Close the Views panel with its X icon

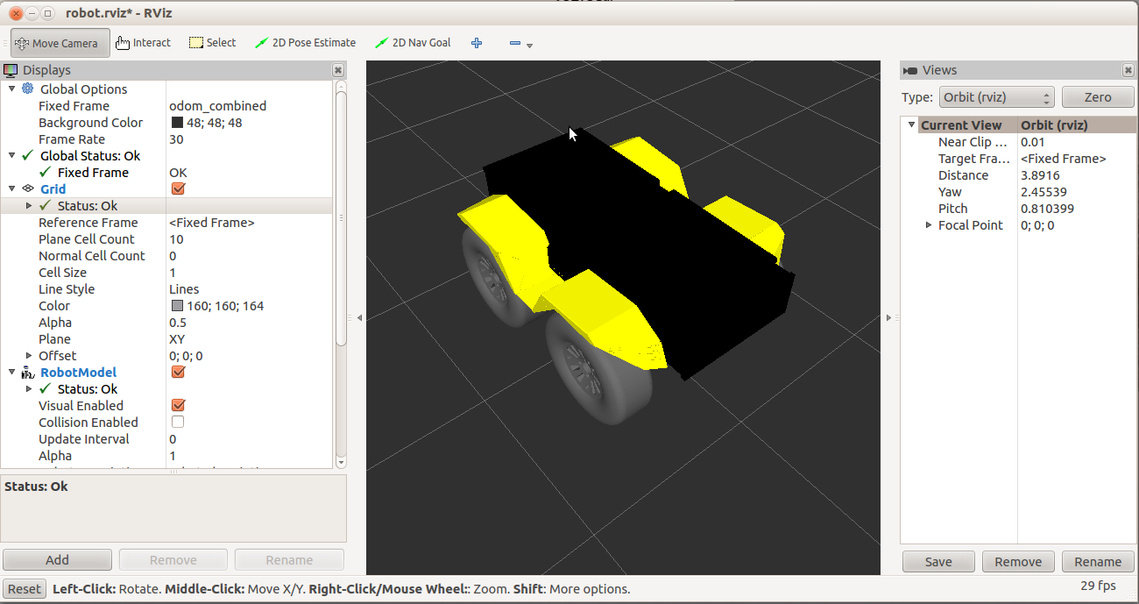coord(1128,70)
